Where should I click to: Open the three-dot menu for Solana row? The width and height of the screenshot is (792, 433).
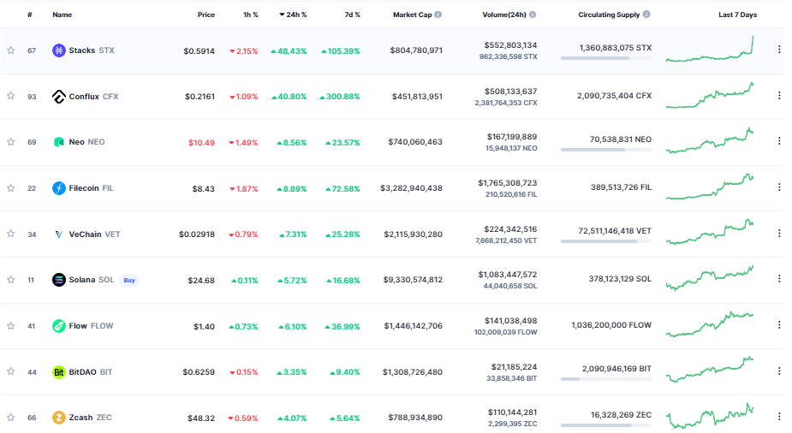point(779,279)
